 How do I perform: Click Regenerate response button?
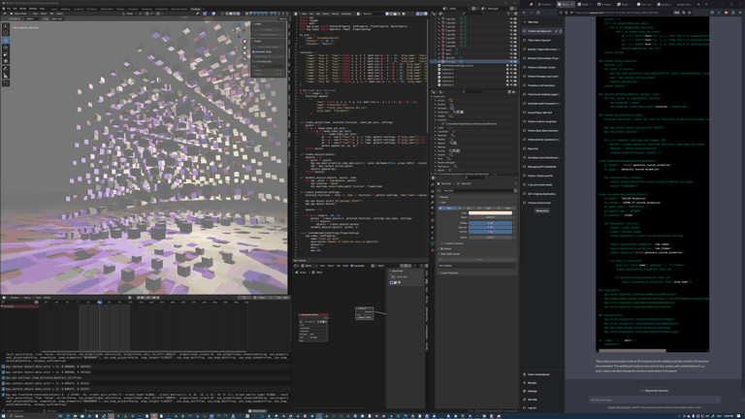[655, 391]
